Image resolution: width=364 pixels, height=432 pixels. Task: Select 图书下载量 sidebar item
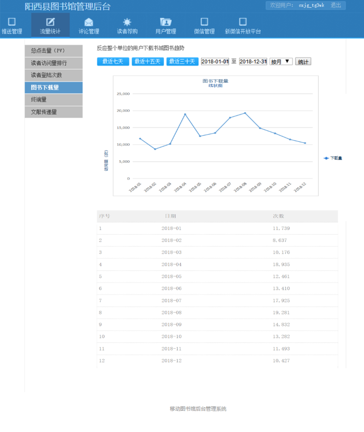click(54, 88)
